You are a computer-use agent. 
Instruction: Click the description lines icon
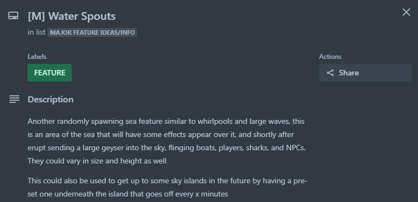click(x=14, y=100)
